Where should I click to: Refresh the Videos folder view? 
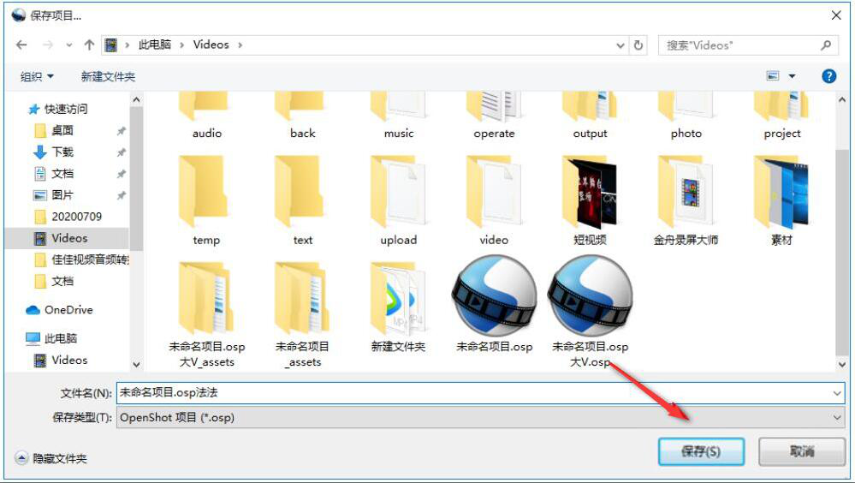coord(638,45)
